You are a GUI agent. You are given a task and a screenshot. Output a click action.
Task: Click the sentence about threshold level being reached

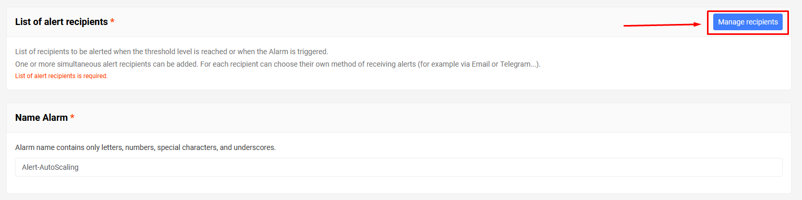tap(171, 52)
